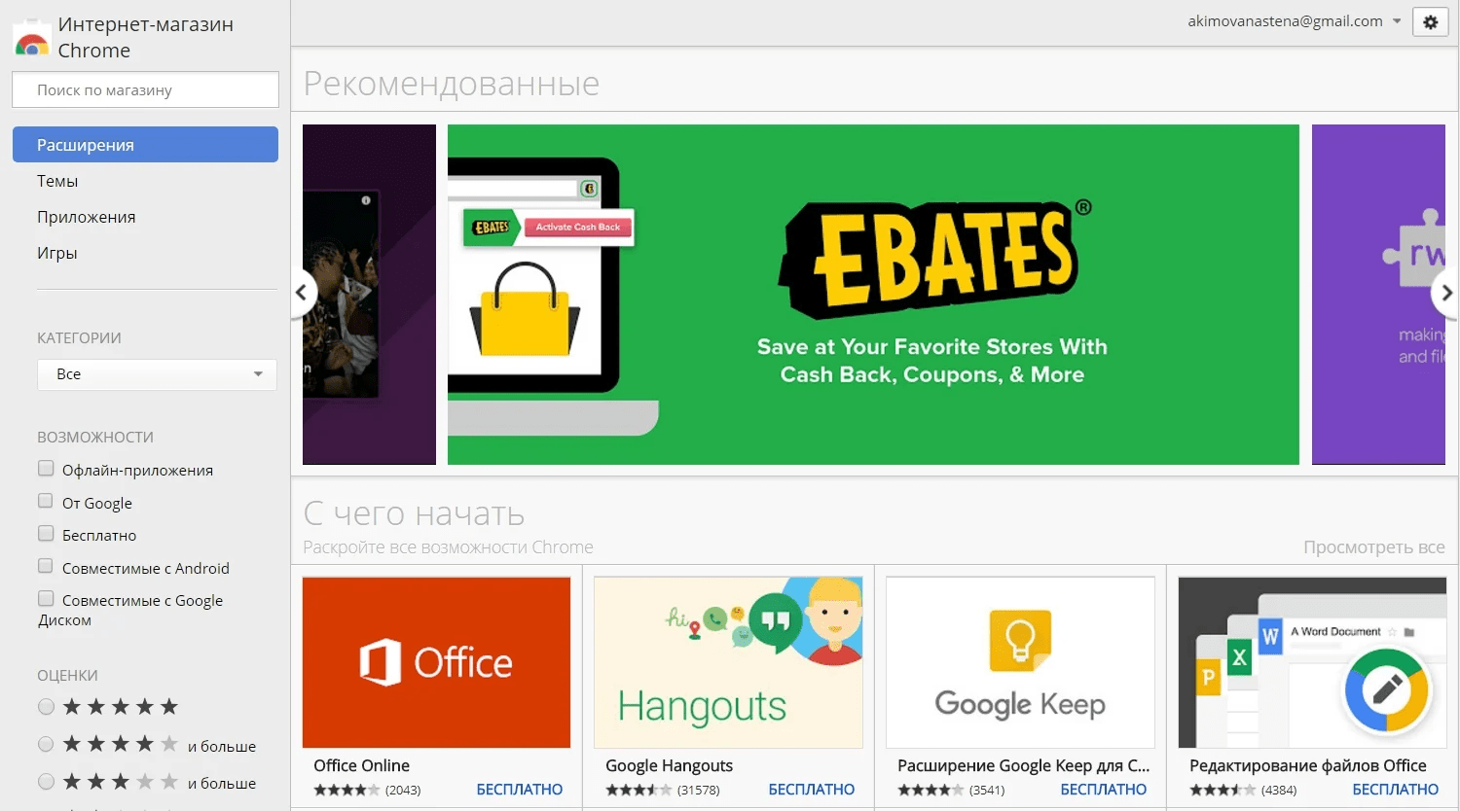
Task: Pick three stars 'и больше' rating filter
Action: tap(46, 782)
